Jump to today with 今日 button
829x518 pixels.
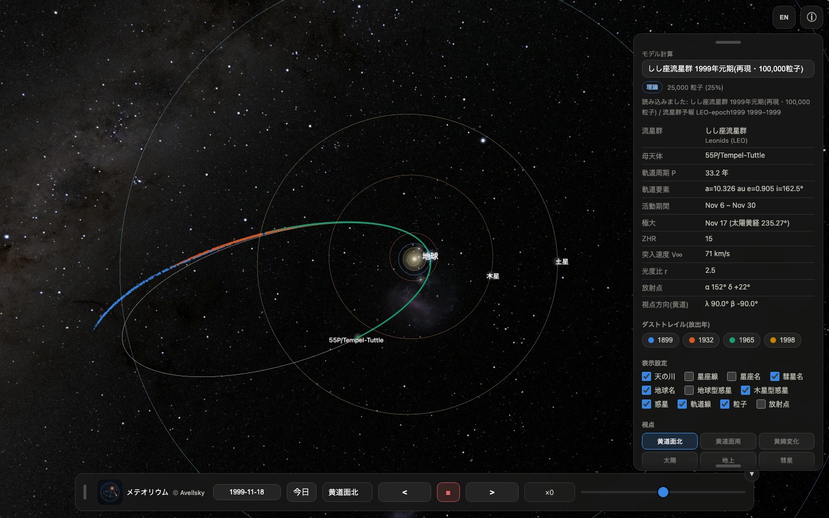pyautogui.click(x=301, y=492)
